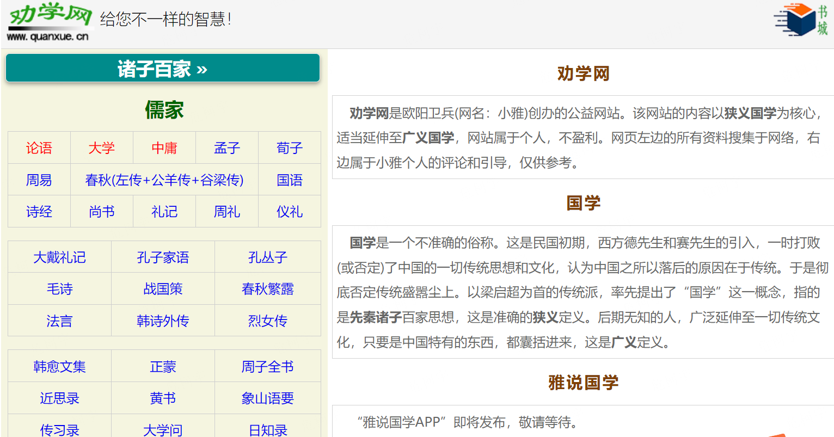Go to the 孟子 page
The width and height of the screenshot is (834, 437).
[x=227, y=148]
